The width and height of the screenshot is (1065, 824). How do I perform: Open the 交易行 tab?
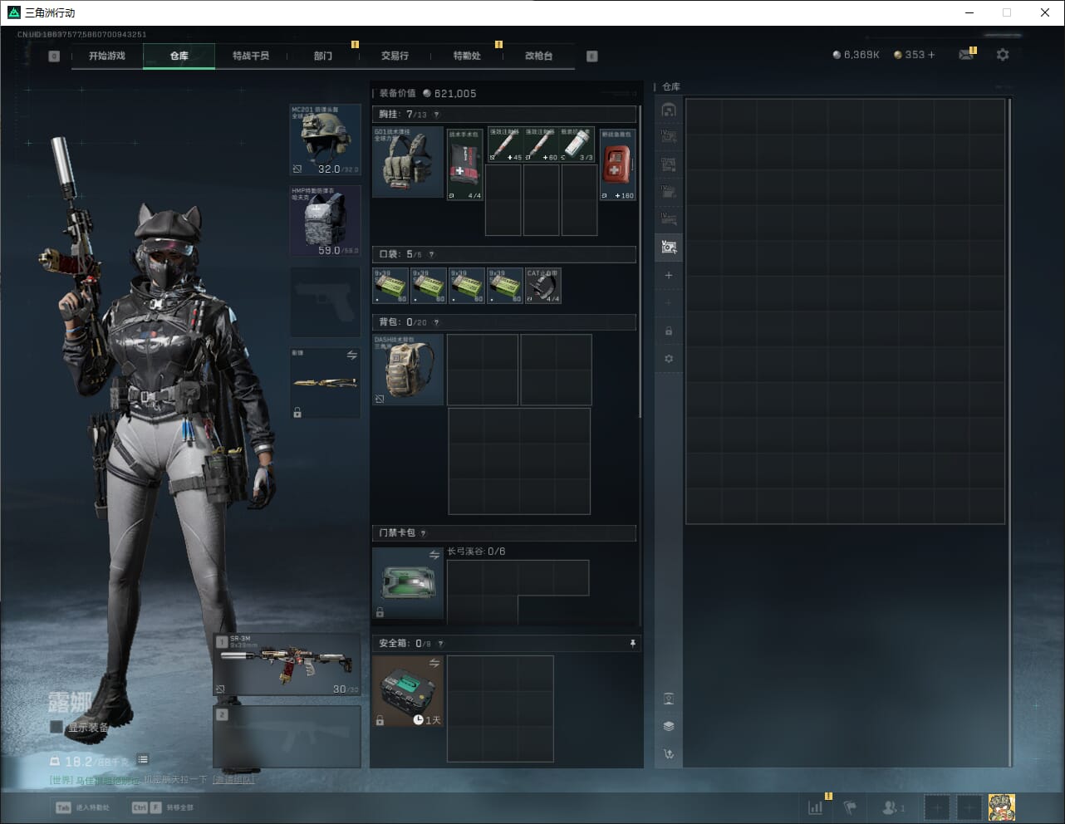click(x=395, y=56)
